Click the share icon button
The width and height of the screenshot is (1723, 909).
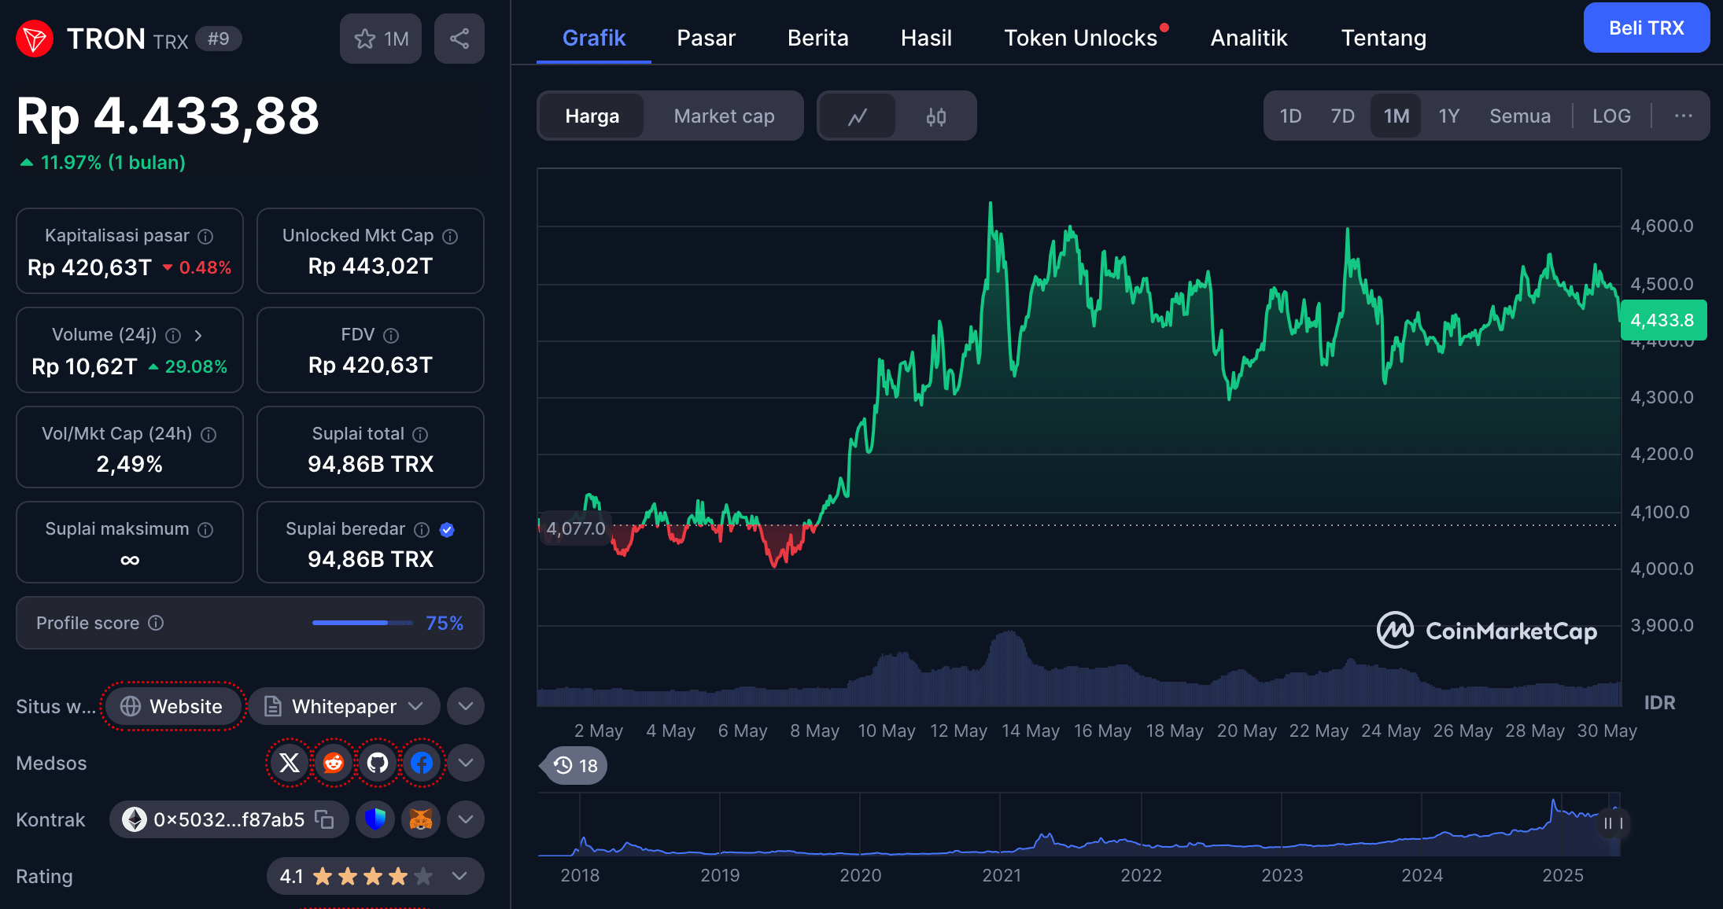tap(459, 39)
